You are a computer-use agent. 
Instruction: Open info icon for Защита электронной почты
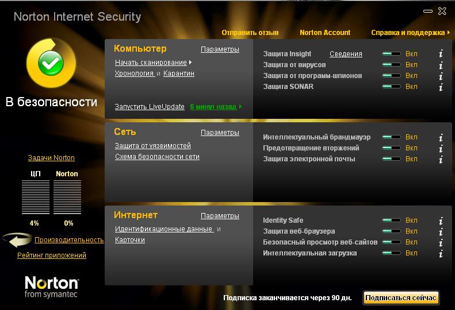coord(441,159)
